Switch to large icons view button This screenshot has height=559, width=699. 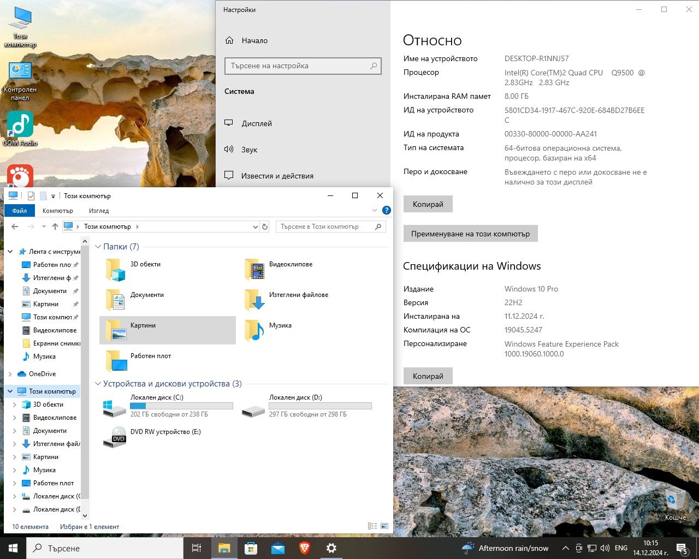(x=384, y=526)
